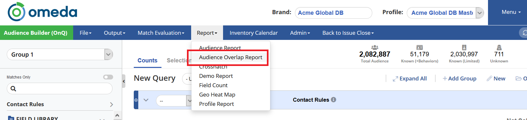Click Expand All link
The width and height of the screenshot is (527, 120).
(410, 78)
